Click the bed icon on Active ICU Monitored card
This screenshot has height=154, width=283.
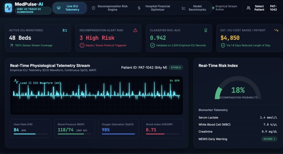[65, 30]
